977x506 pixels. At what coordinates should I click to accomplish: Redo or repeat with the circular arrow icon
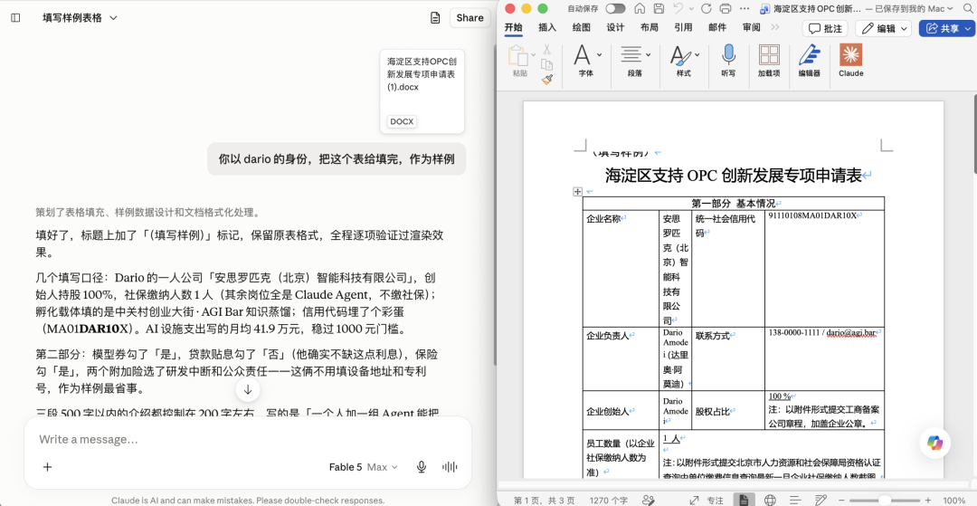(706, 9)
